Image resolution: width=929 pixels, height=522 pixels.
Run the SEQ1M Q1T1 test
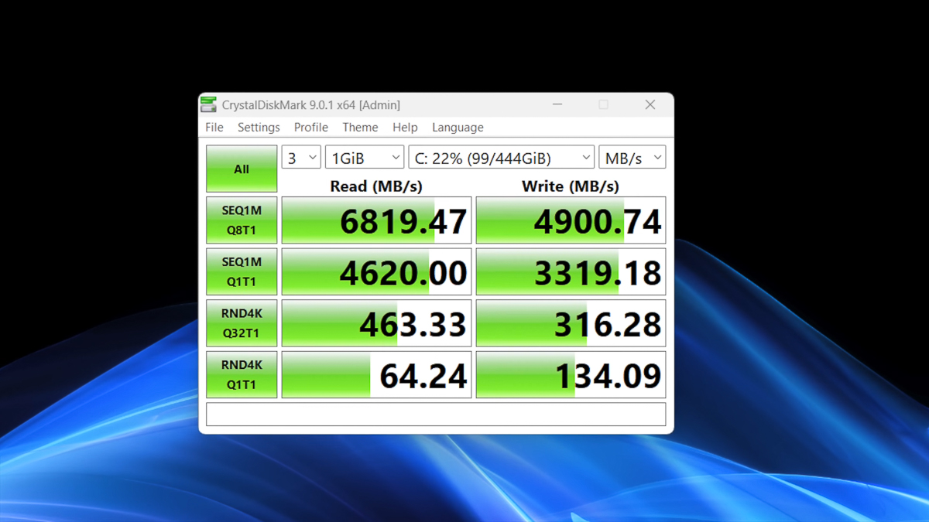[x=242, y=271]
